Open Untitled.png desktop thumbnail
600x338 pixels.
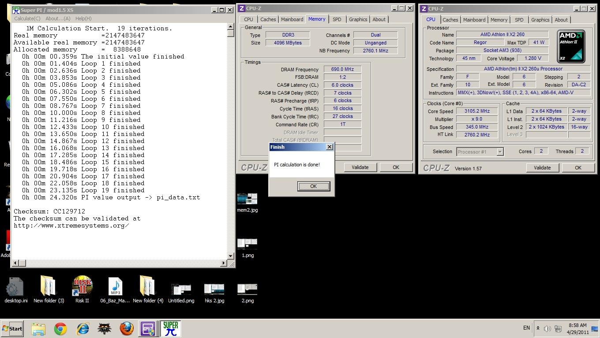tap(181, 293)
